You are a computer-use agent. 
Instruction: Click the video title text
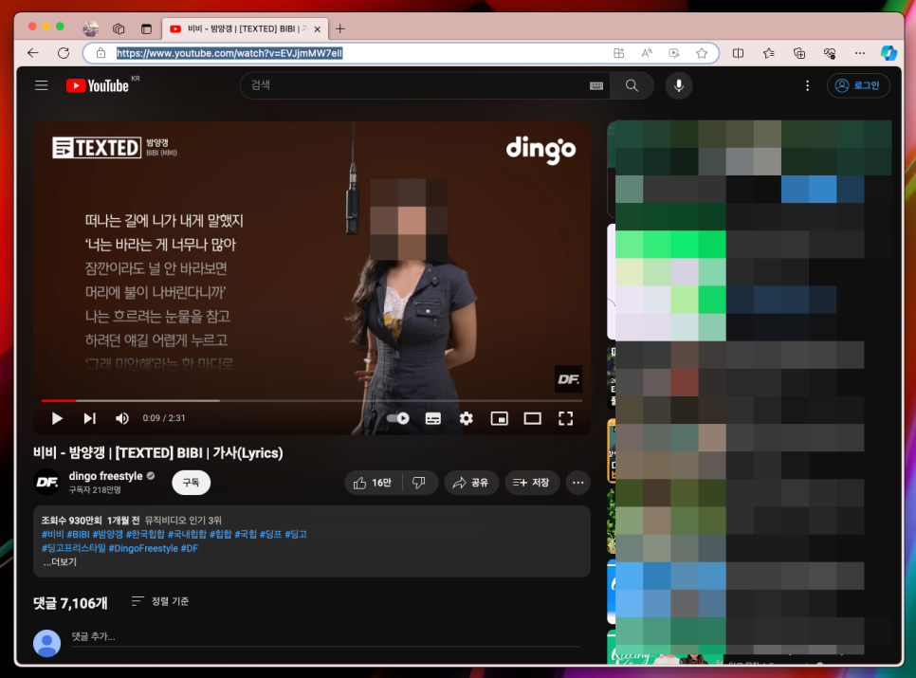[x=157, y=452]
